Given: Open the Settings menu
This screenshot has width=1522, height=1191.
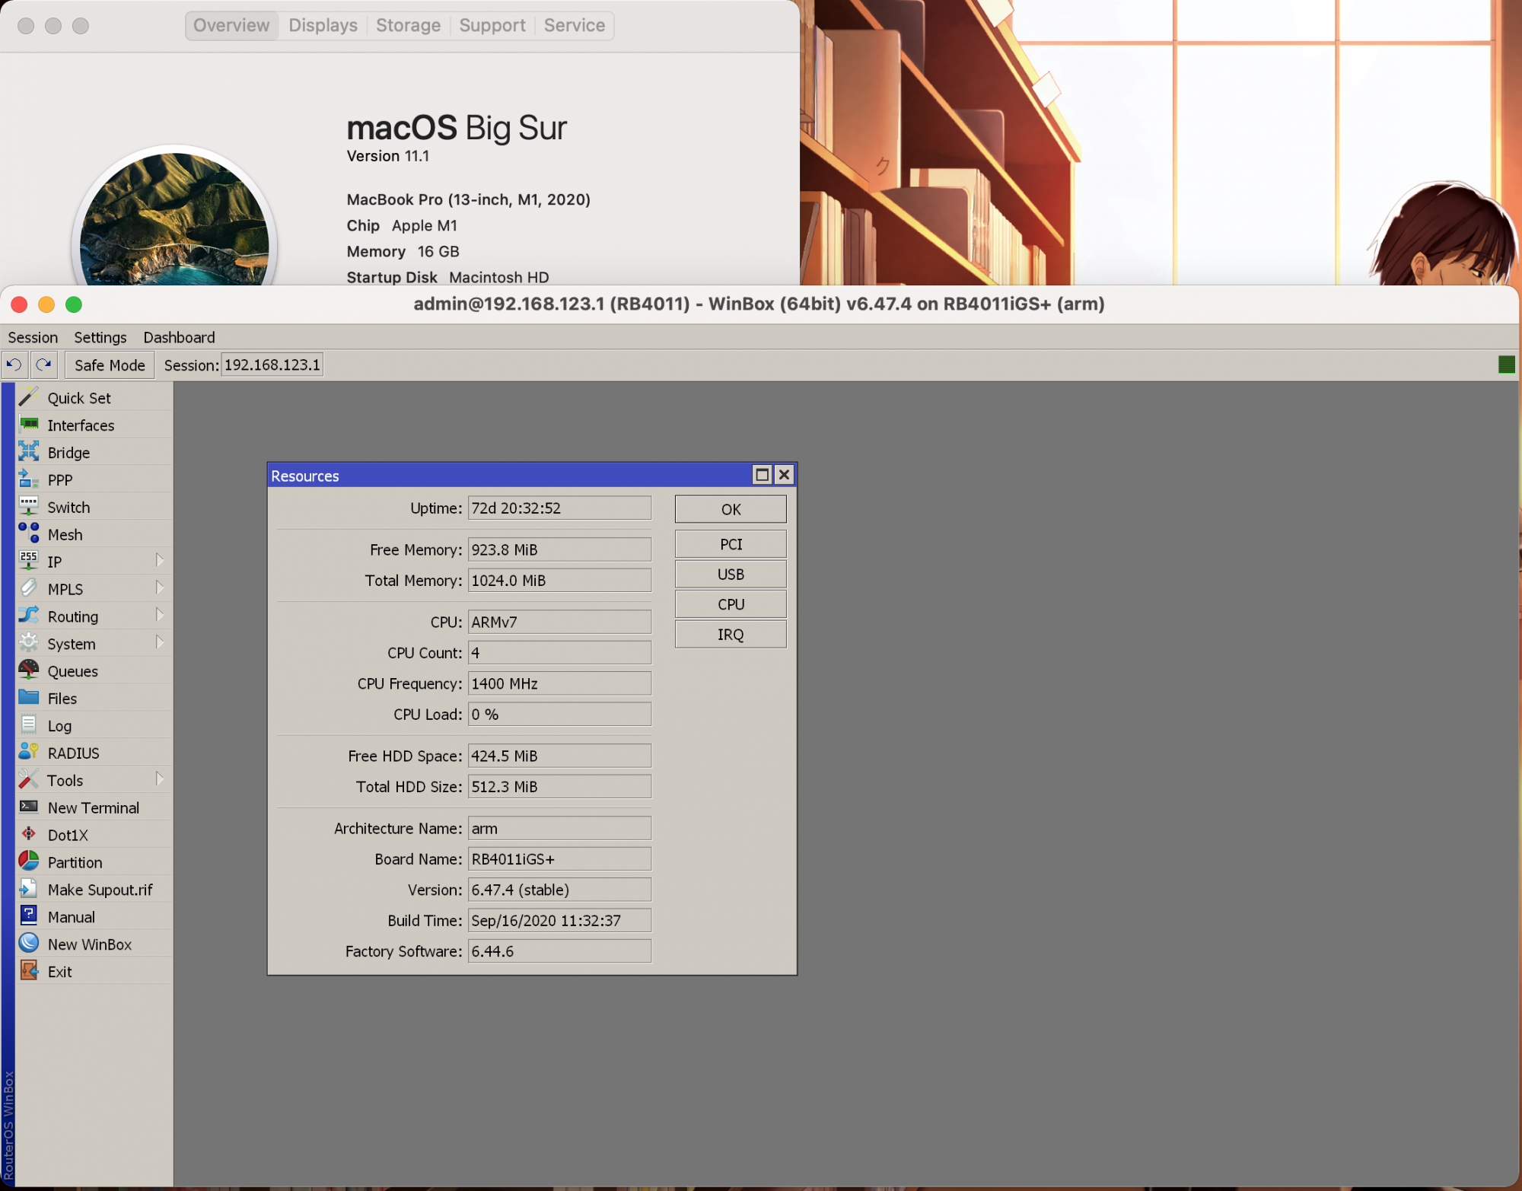Looking at the screenshot, I should click(100, 337).
